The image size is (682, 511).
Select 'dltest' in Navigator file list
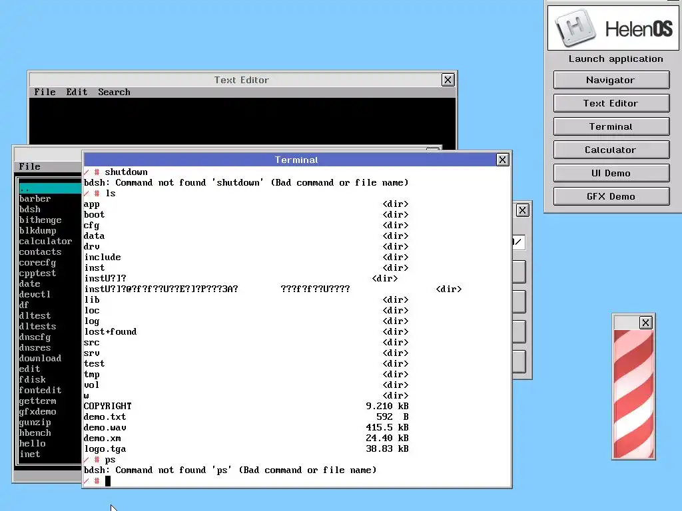click(35, 316)
